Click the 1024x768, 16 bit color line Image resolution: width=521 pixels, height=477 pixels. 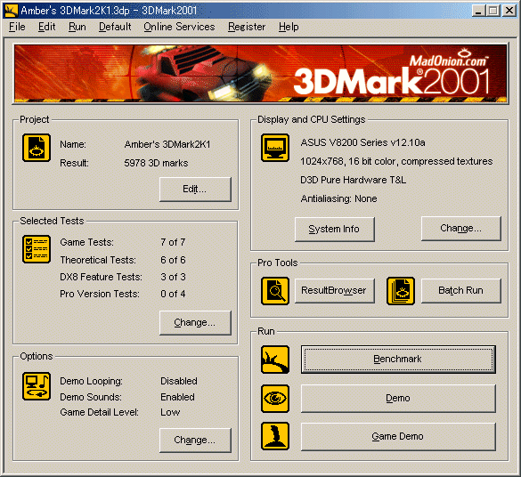click(396, 161)
